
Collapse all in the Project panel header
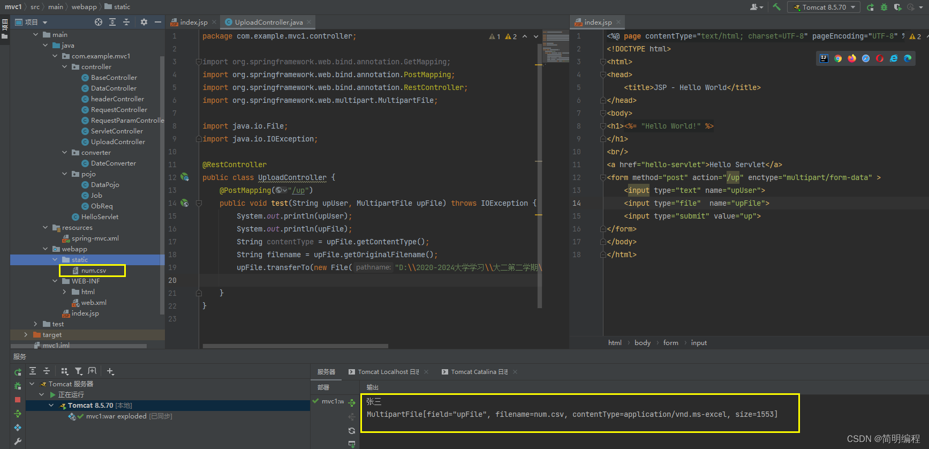pos(126,22)
